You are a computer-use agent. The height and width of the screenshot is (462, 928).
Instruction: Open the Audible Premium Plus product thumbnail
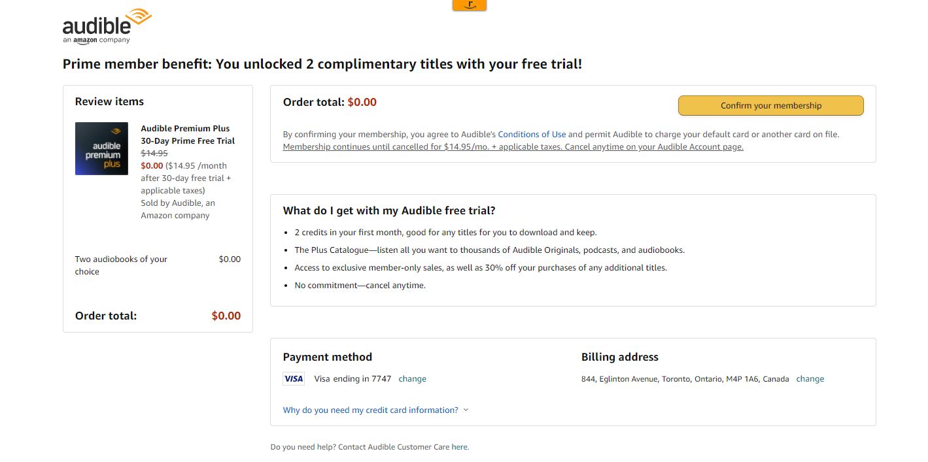[x=101, y=148]
